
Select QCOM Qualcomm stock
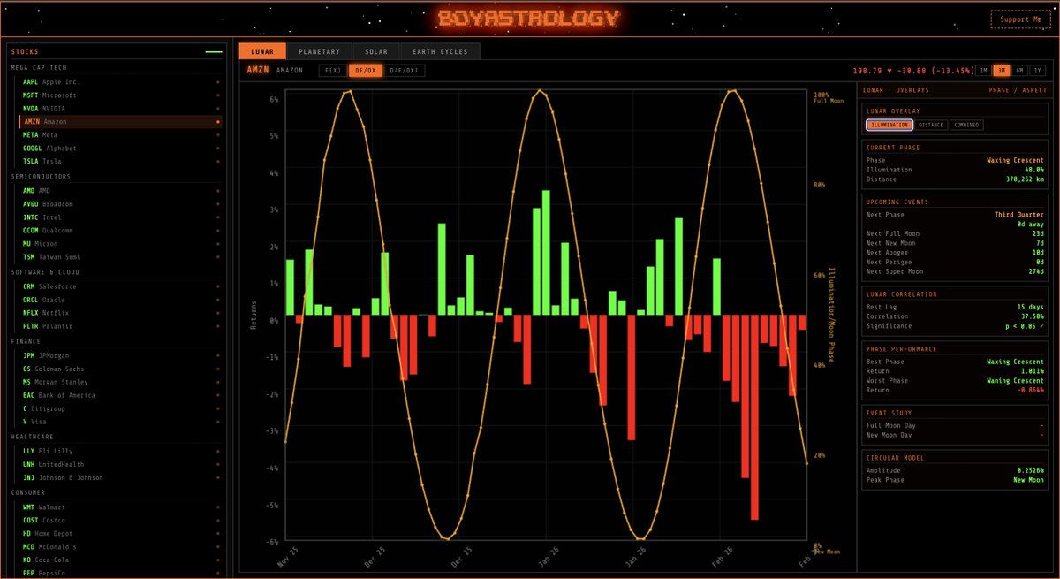click(x=120, y=230)
